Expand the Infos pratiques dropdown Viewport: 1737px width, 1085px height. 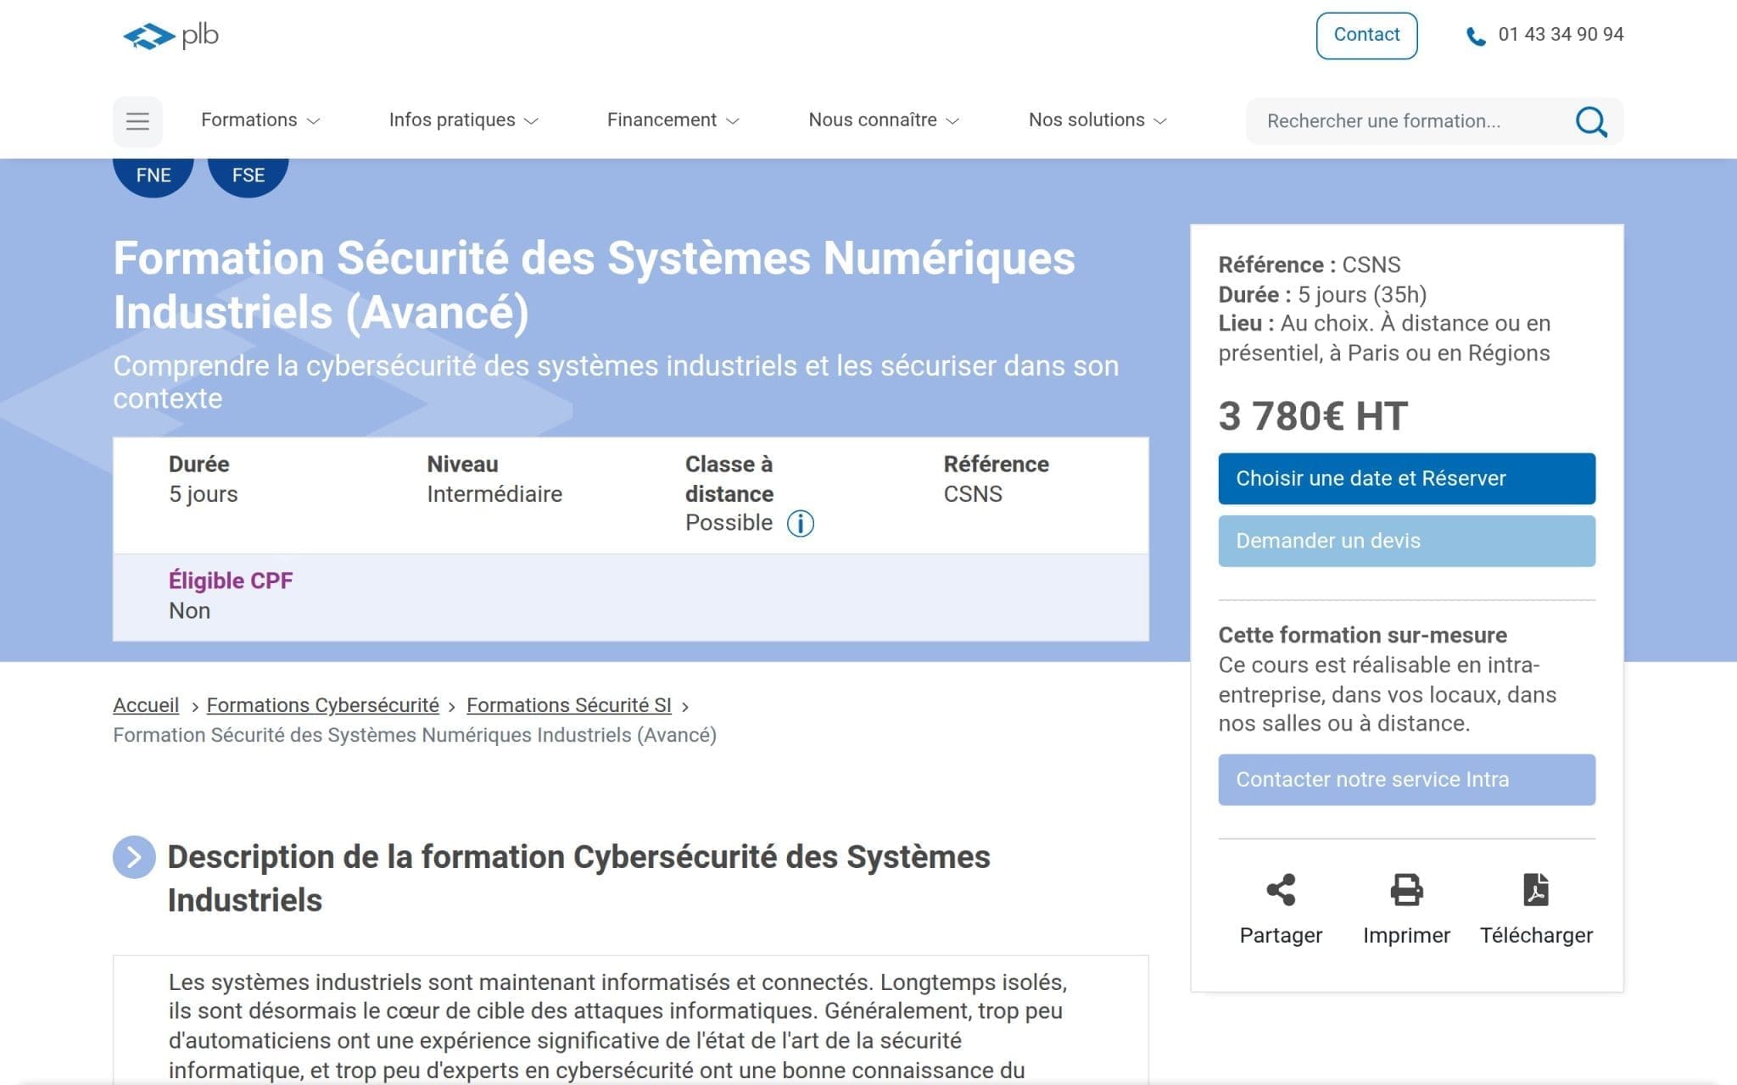click(463, 120)
